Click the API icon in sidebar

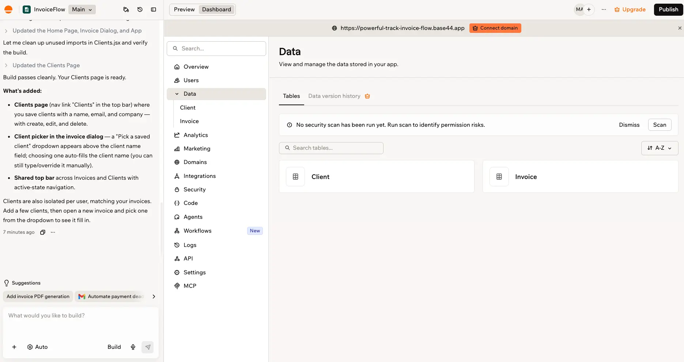tap(177, 259)
